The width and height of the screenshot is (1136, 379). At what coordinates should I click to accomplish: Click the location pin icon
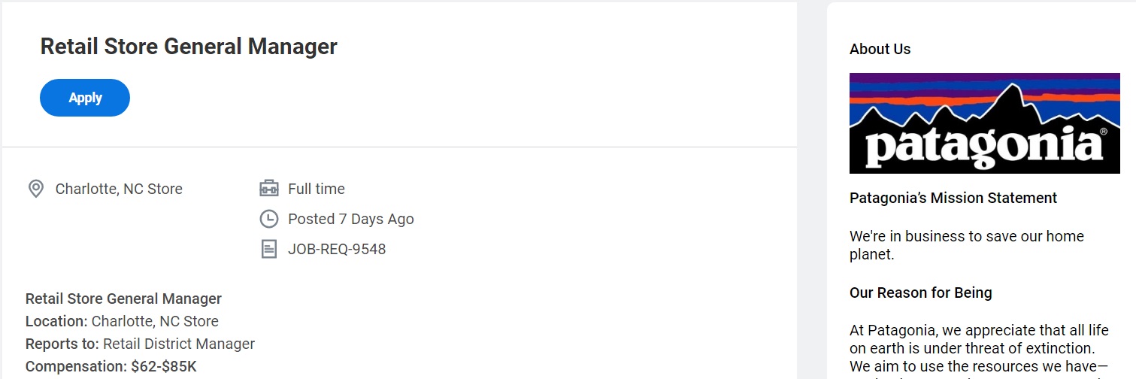[35, 189]
